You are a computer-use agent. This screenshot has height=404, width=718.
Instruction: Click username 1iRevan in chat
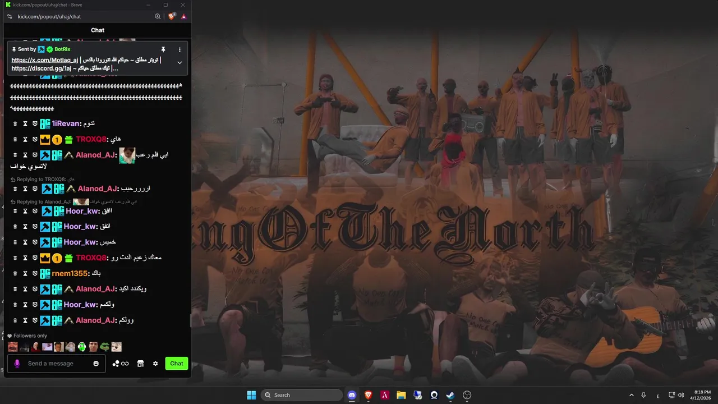[x=66, y=123]
